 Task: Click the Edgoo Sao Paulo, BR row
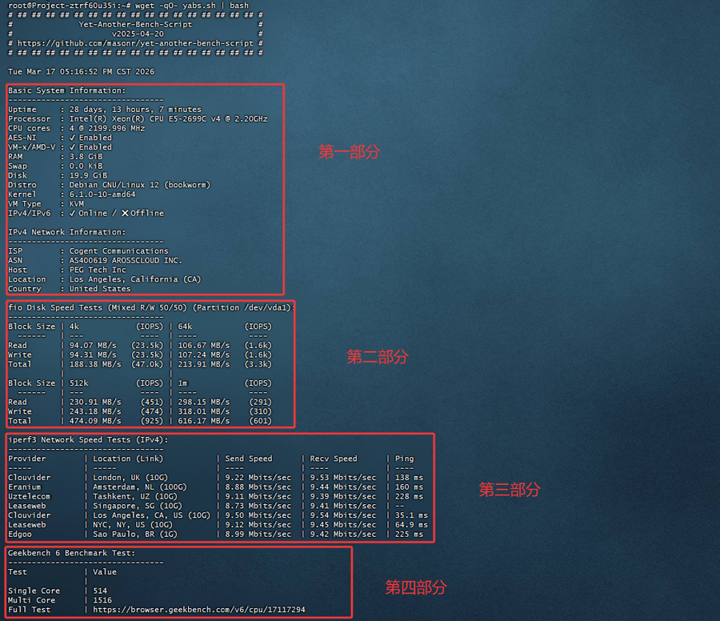coord(216,535)
